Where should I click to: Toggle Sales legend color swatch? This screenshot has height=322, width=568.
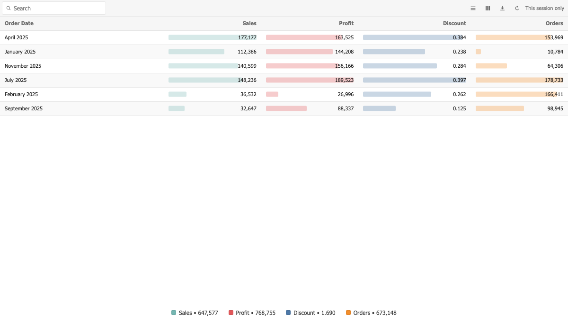click(x=174, y=313)
